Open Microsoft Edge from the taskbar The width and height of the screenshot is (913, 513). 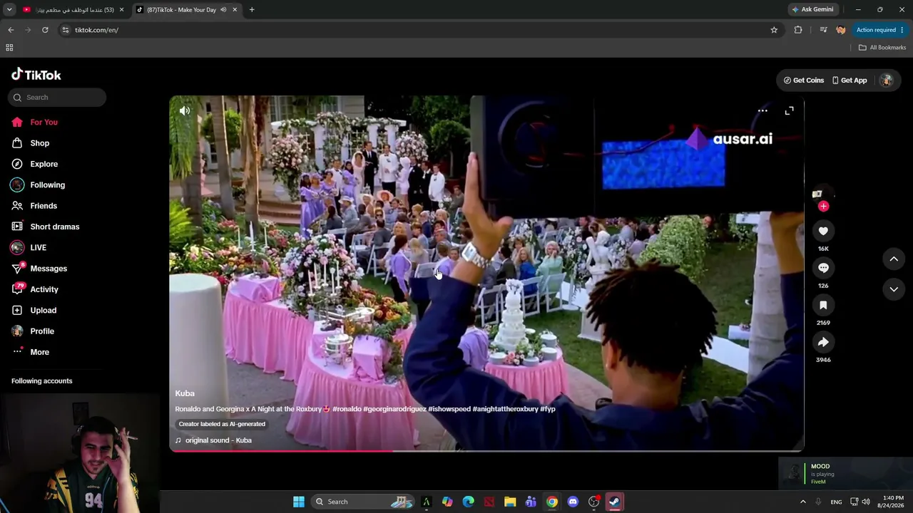coord(468,502)
